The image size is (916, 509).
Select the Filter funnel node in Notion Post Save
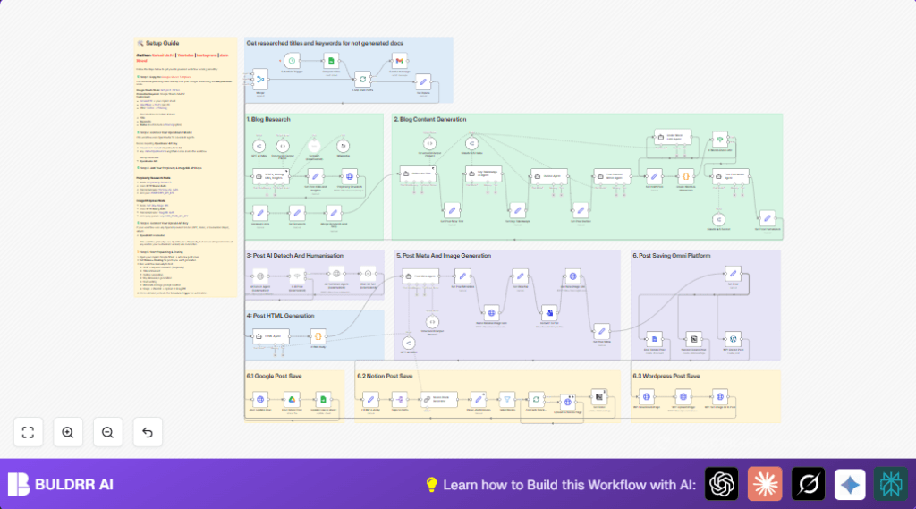(506, 399)
